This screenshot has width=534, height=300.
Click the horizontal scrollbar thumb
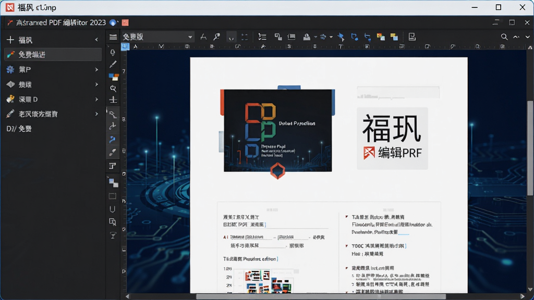point(321,296)
